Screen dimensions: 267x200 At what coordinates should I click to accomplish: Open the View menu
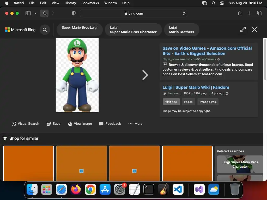coord(55,3)
